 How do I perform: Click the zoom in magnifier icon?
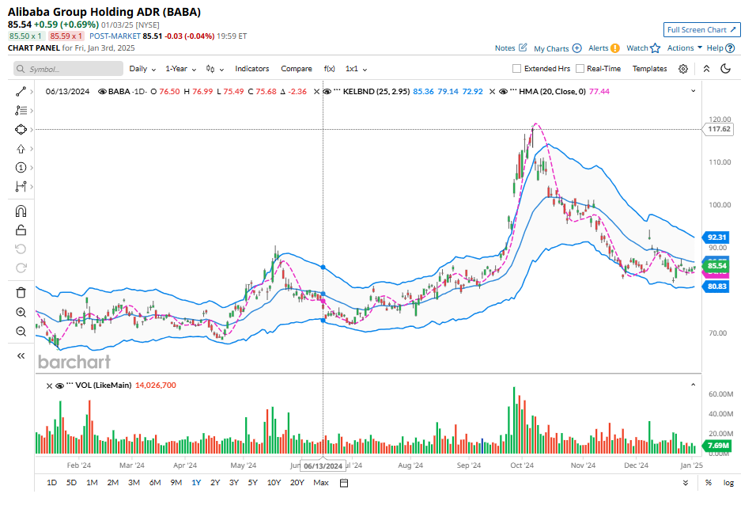click(x=21, y=312)
